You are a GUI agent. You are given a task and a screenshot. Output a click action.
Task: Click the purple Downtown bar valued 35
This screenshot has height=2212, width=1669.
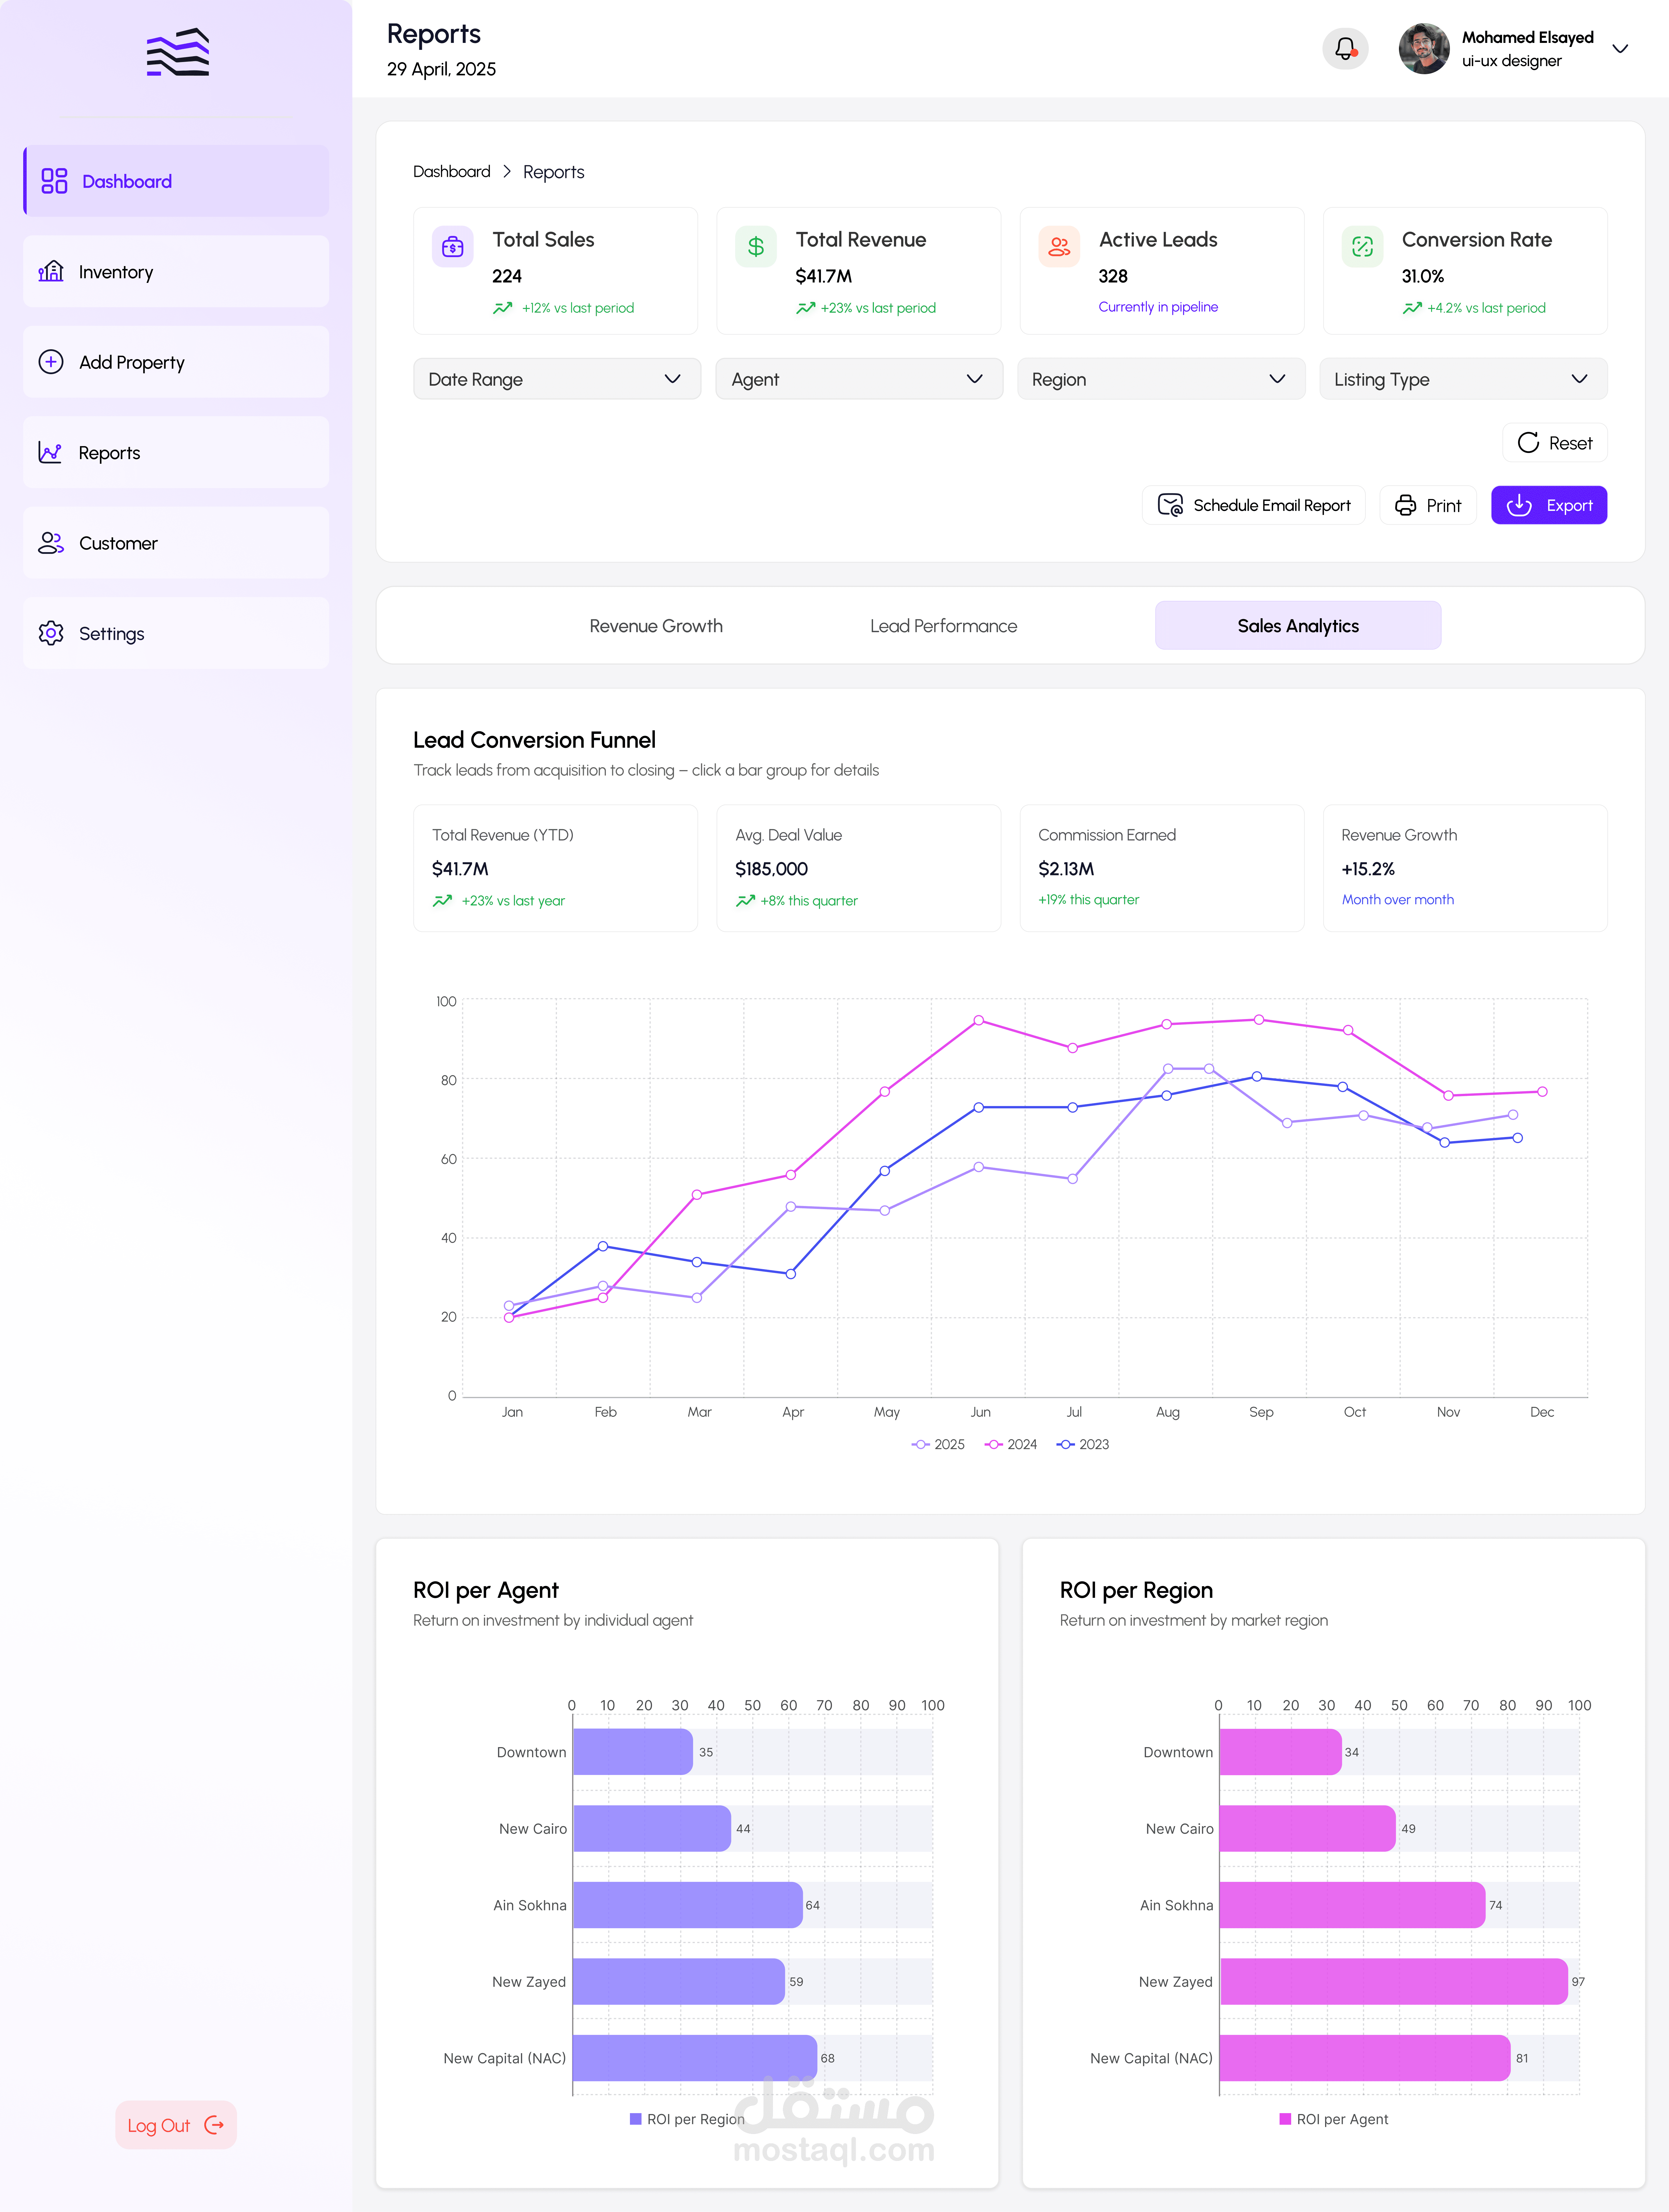click(x=633, y=1752)
